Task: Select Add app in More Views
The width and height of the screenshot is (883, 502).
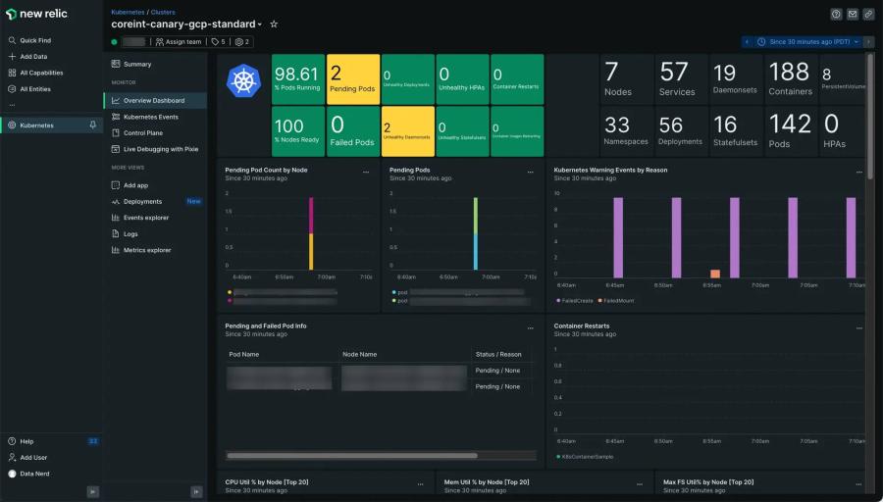Action: (155, 185)
